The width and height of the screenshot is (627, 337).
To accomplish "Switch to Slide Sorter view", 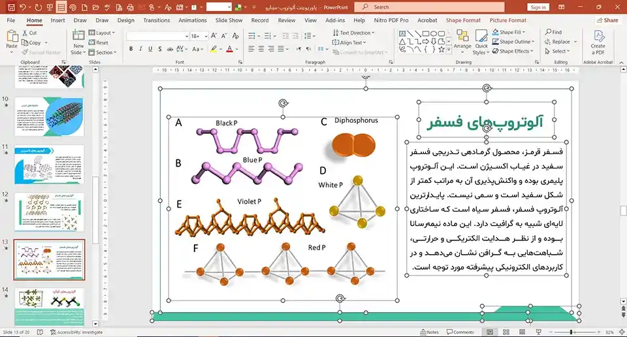I will 506,332.
